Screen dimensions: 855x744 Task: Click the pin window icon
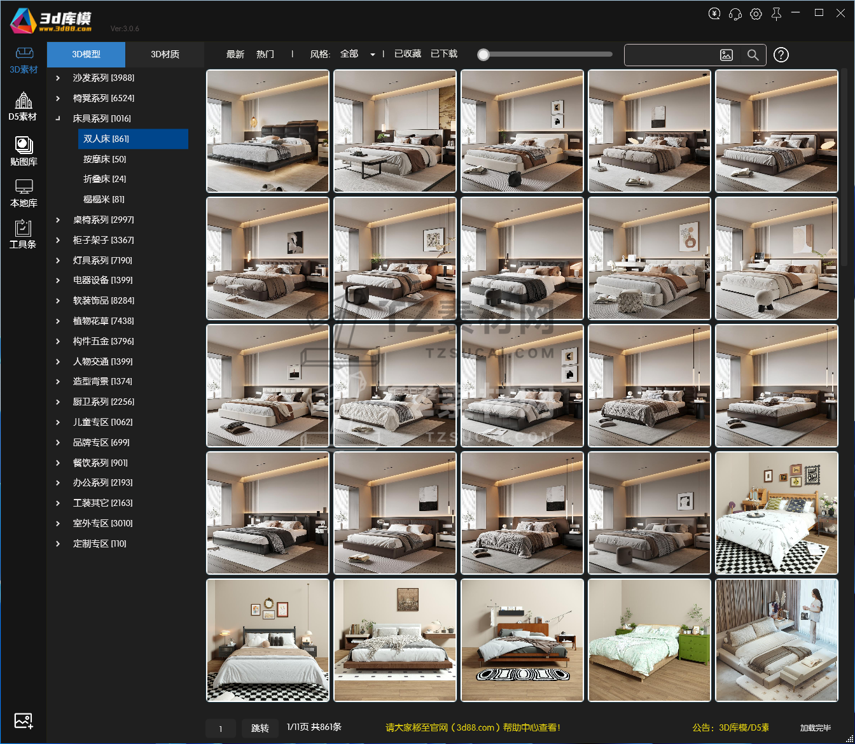776,13
